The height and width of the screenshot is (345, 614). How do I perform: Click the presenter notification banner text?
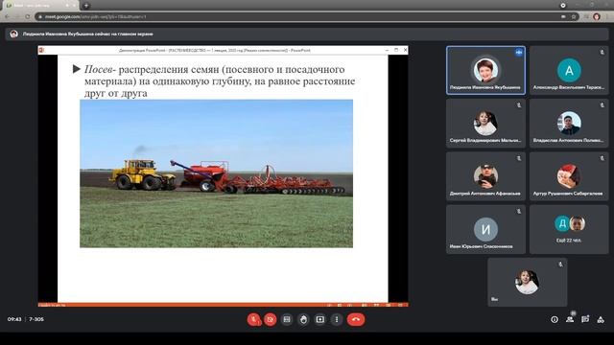[x=87, y=34]
